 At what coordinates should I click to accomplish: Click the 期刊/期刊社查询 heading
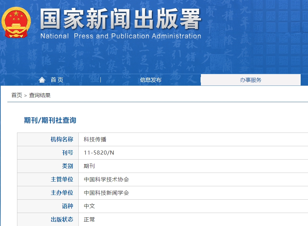tap(50, 120)
